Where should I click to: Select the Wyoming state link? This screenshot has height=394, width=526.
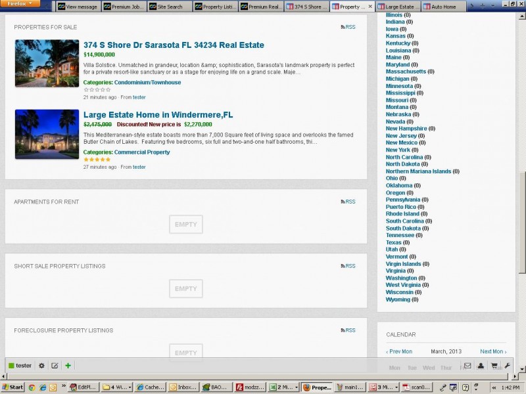(x=398, y=299)
